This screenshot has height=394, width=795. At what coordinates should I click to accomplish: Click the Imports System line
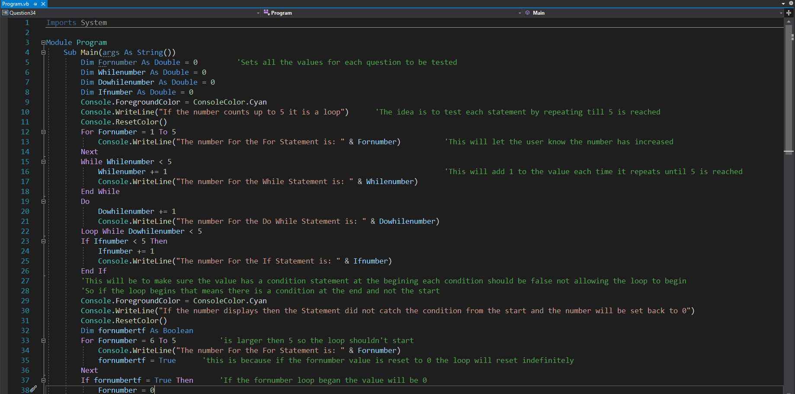[x=77, y=22]
